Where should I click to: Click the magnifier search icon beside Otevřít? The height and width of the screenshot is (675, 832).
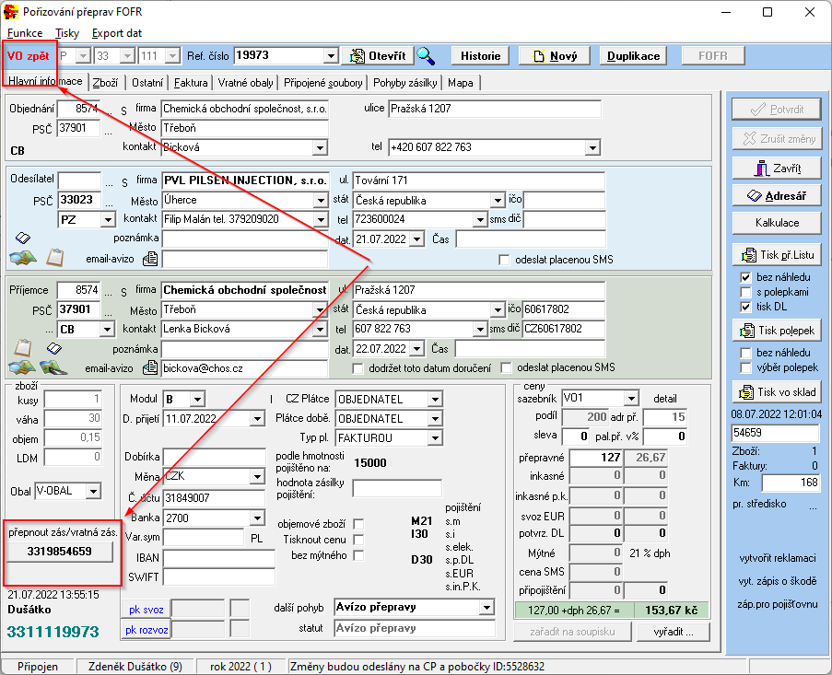426,55
